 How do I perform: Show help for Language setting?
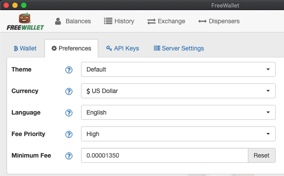[x=69, y=113]
